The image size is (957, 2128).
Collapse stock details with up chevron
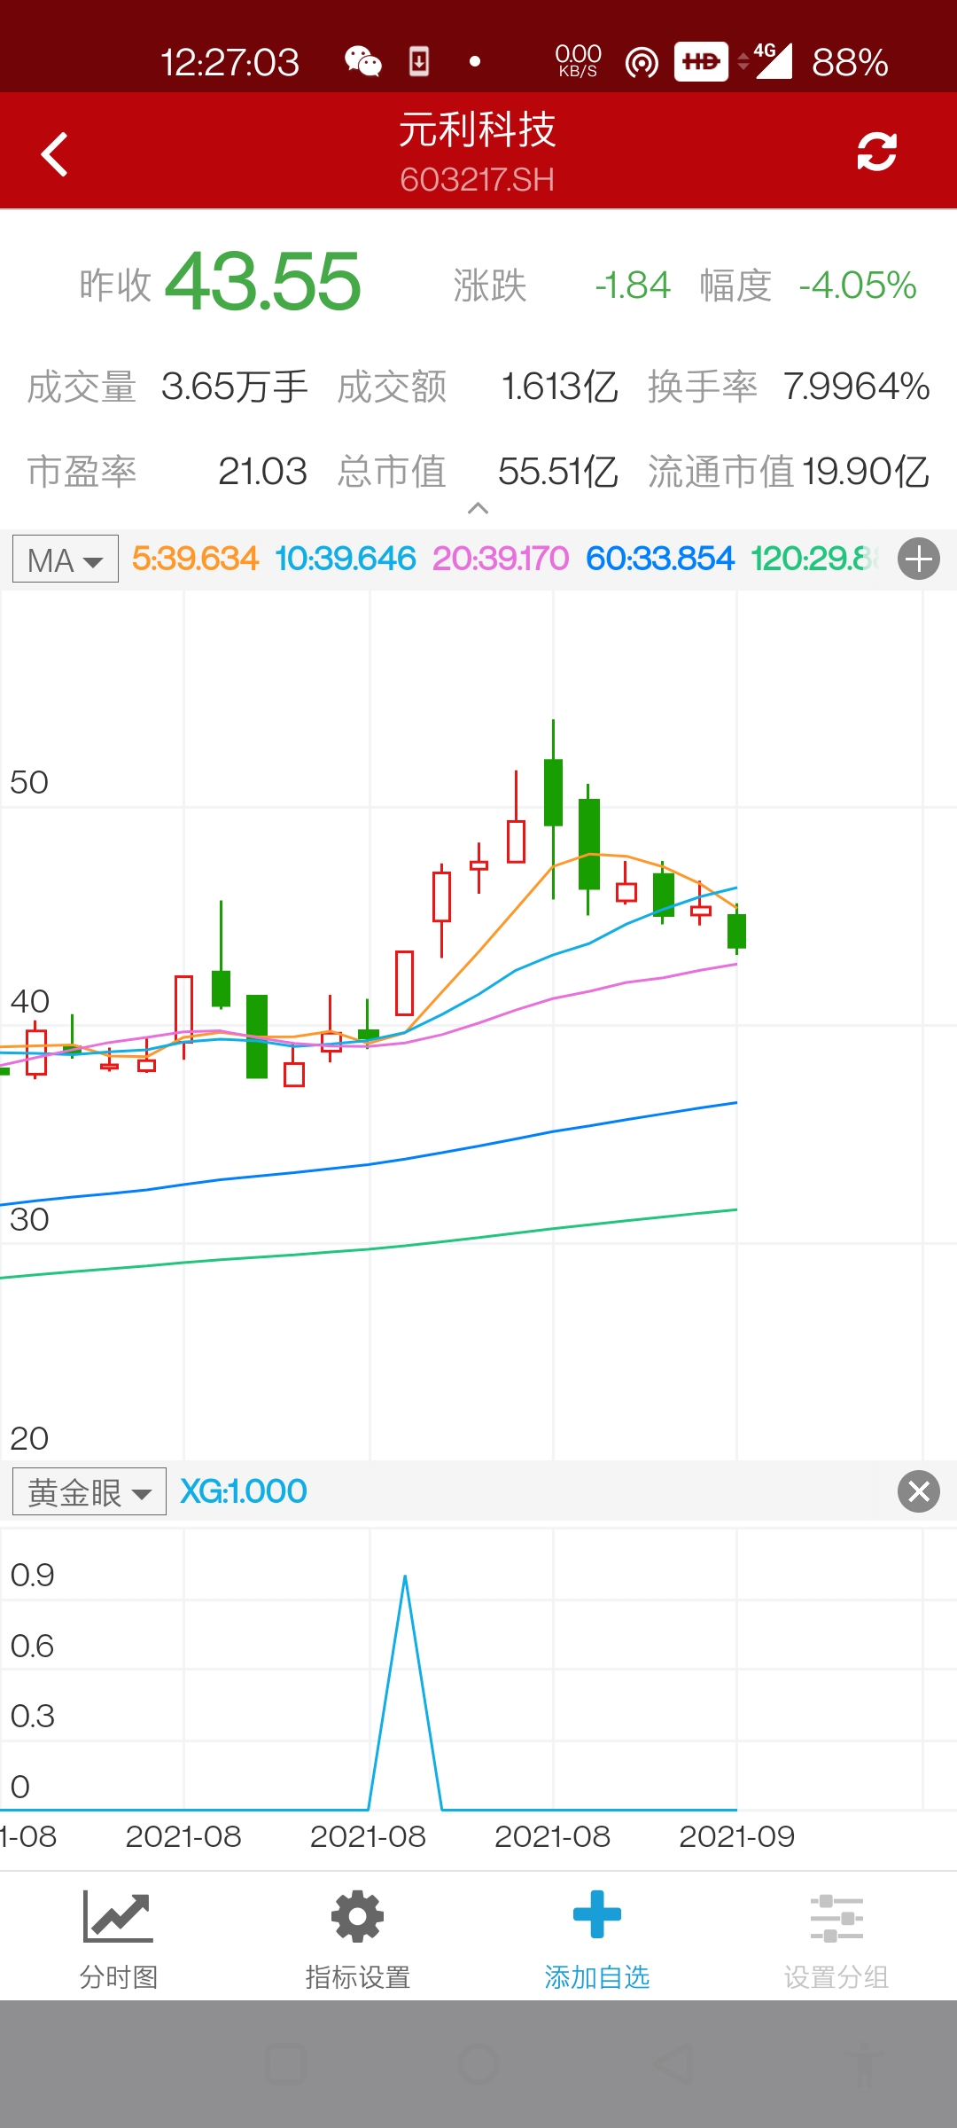click(478, 508)
